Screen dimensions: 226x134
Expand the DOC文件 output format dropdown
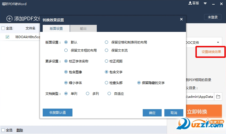click(x=218, y=42)
